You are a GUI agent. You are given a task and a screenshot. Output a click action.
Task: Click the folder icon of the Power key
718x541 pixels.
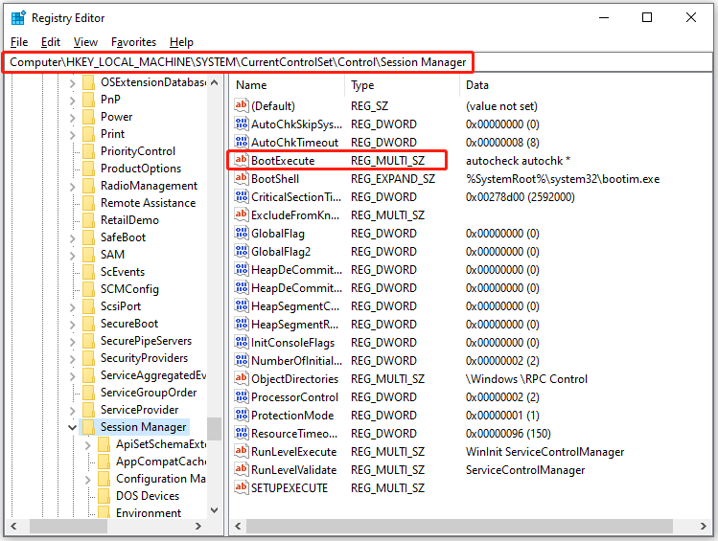tap(88, 117)
